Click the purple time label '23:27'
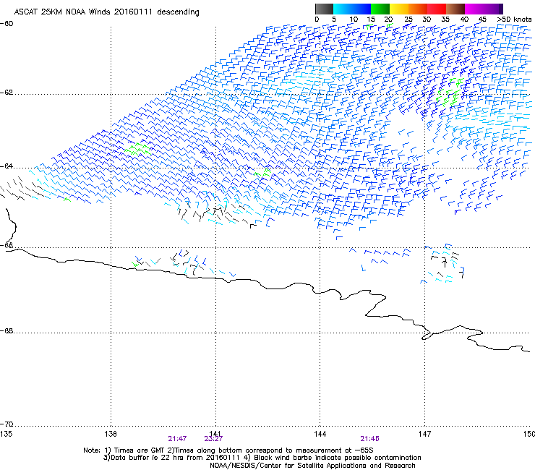Image resolution: width=535 pixels, height=470 pixels. [x=213, y=439]
